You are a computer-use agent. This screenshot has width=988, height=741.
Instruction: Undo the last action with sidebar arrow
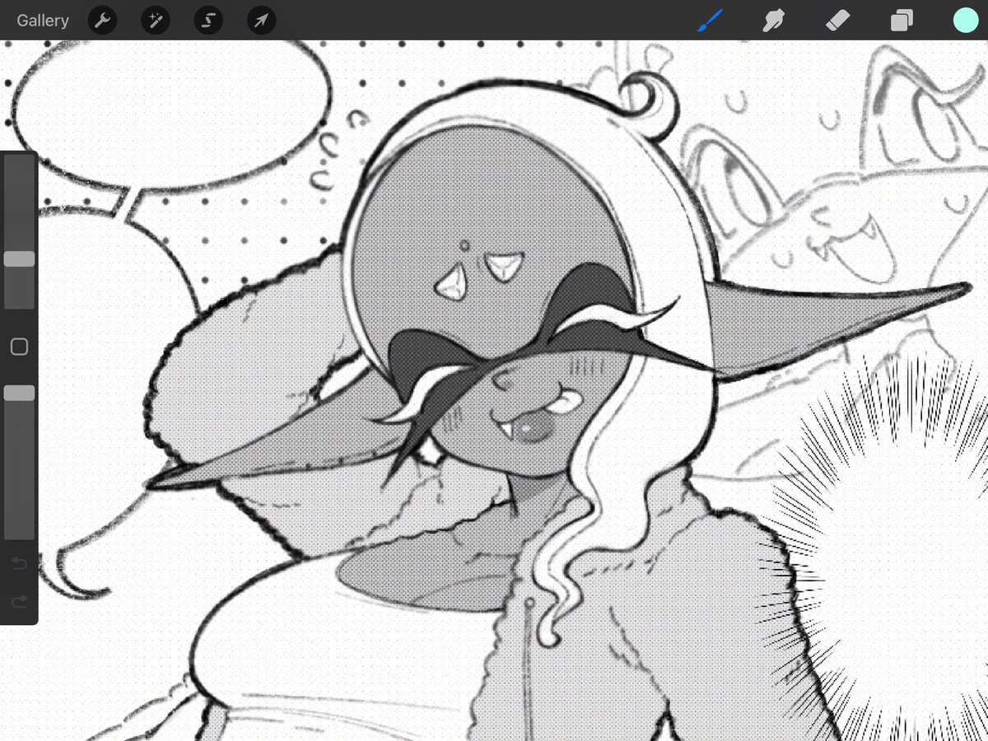[x=19, y=564]
